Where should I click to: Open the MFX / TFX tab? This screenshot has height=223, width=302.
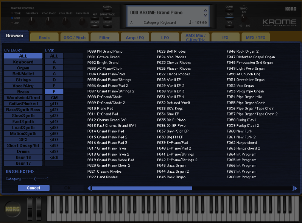click(255, 37)
